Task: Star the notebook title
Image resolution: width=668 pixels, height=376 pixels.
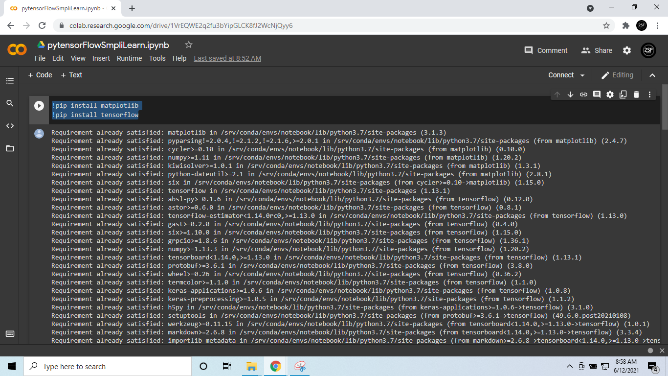Action: tap(189, 45)
